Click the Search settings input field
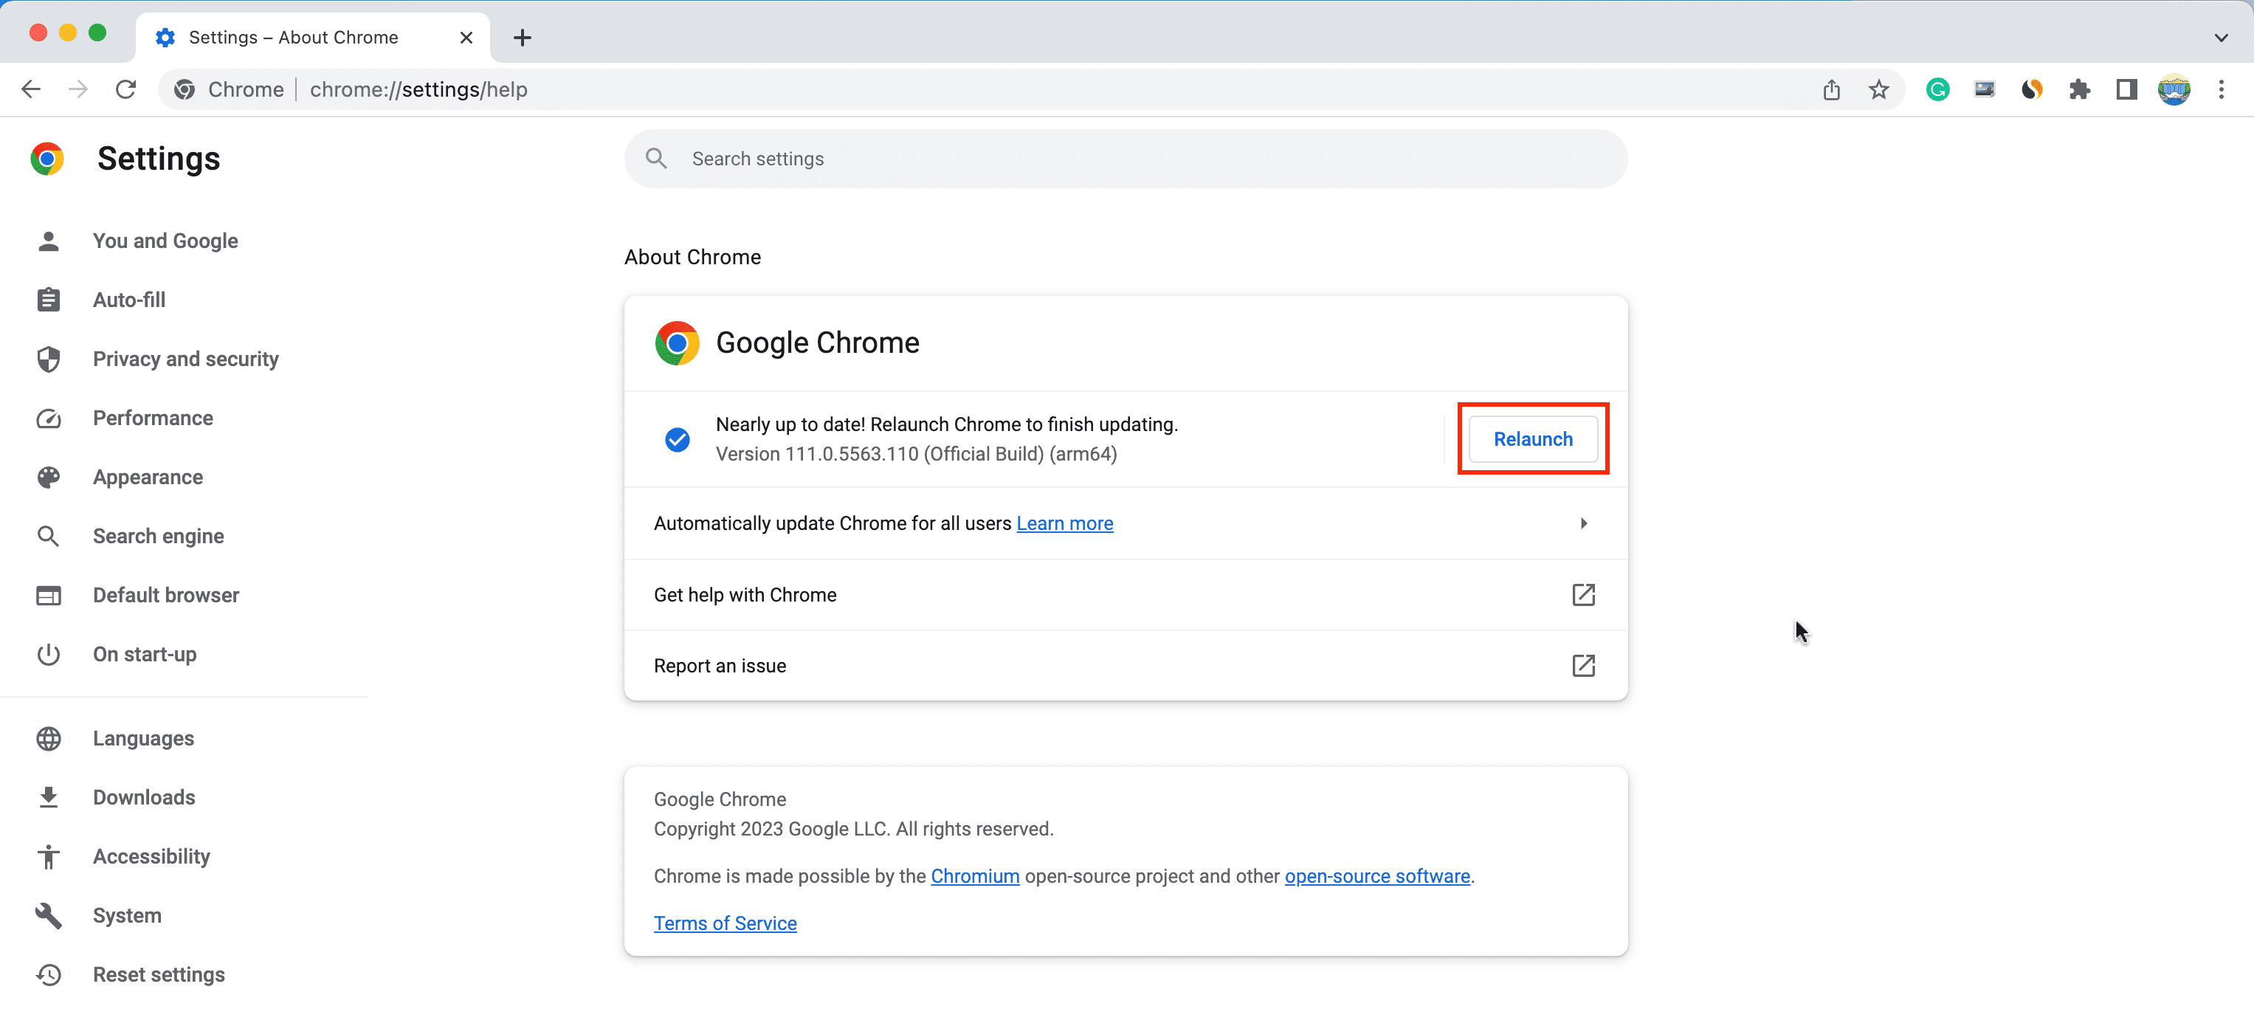This screenshot has height=1009, width=2254. coord(1126,158)
